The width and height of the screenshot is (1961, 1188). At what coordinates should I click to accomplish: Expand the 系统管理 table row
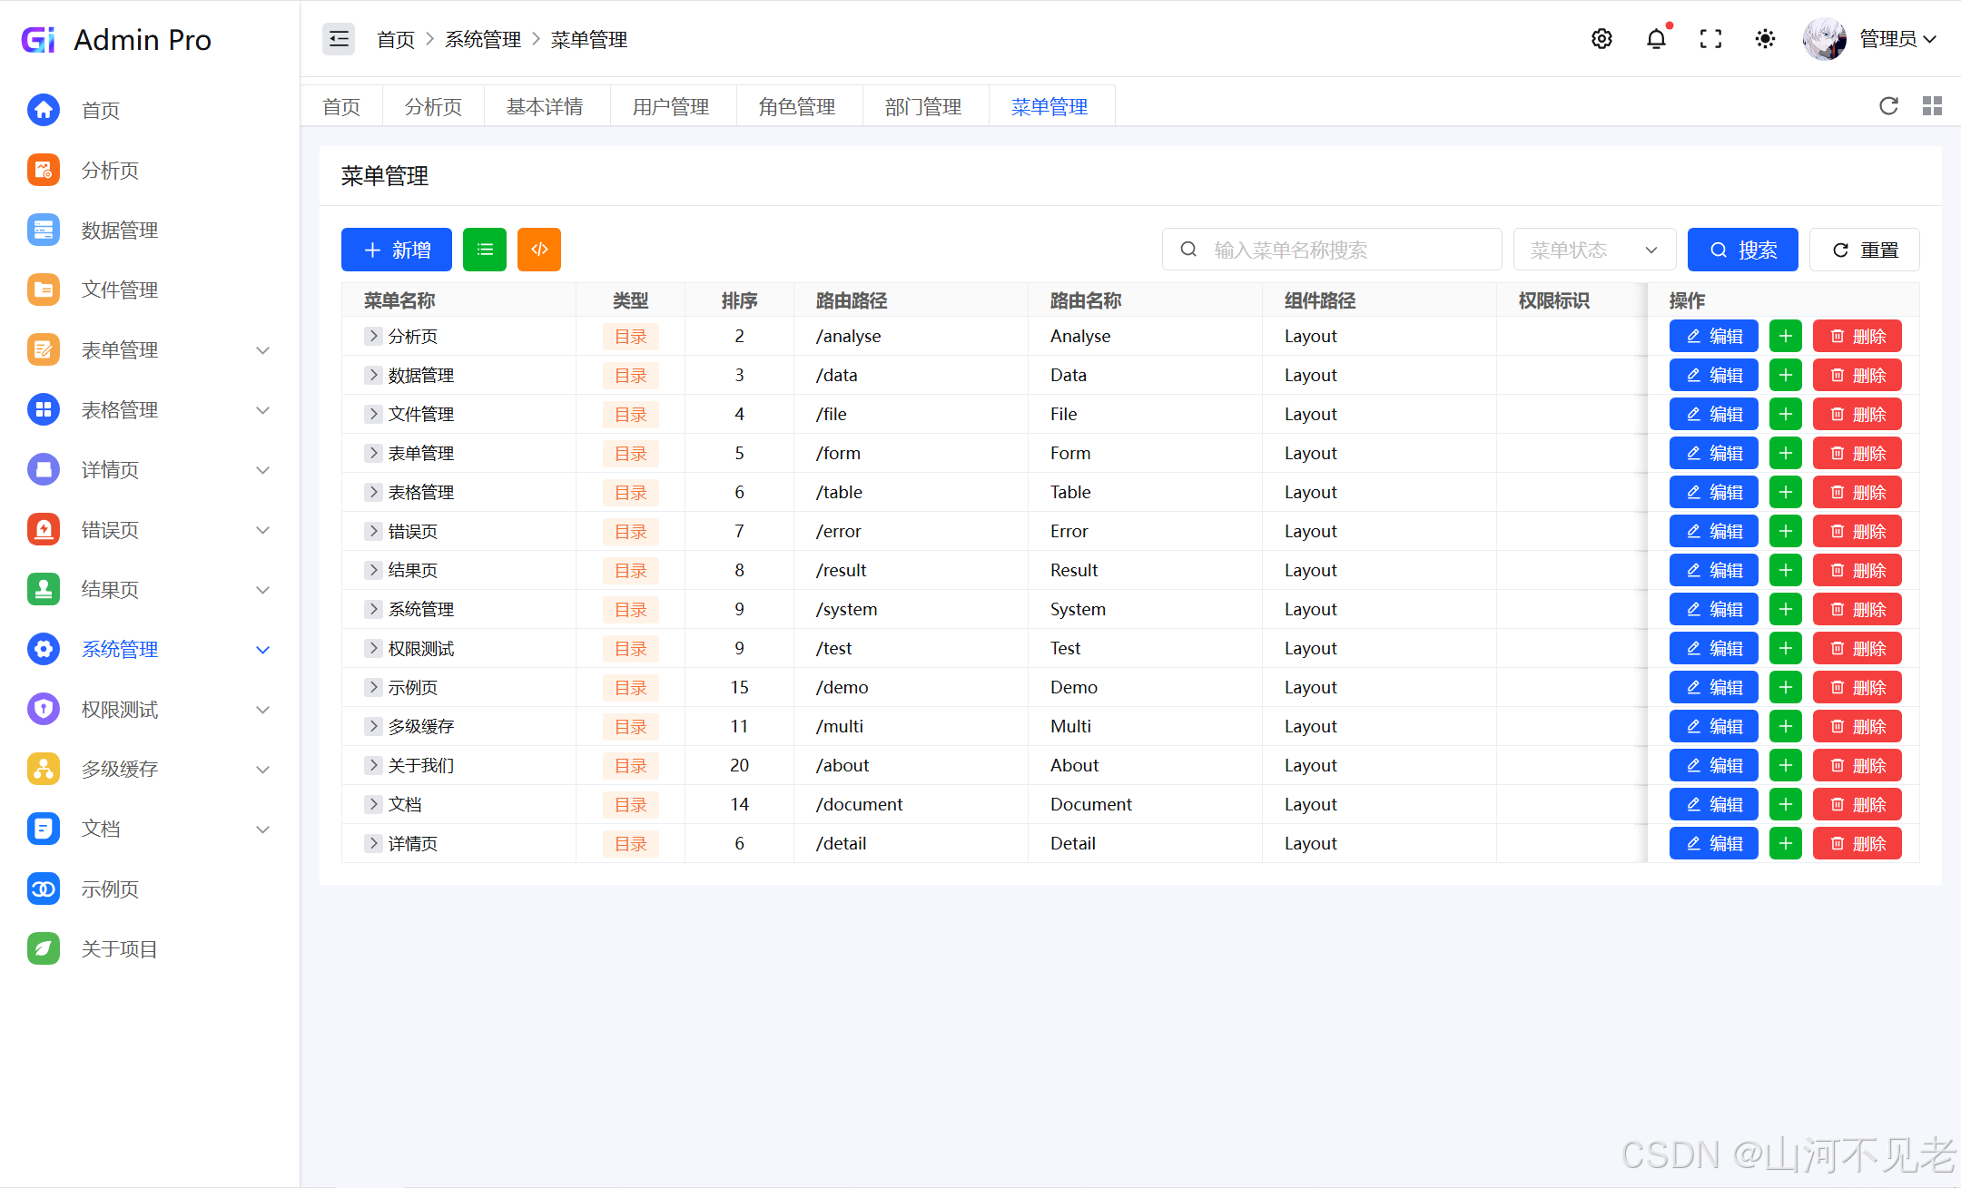point(373,609)
